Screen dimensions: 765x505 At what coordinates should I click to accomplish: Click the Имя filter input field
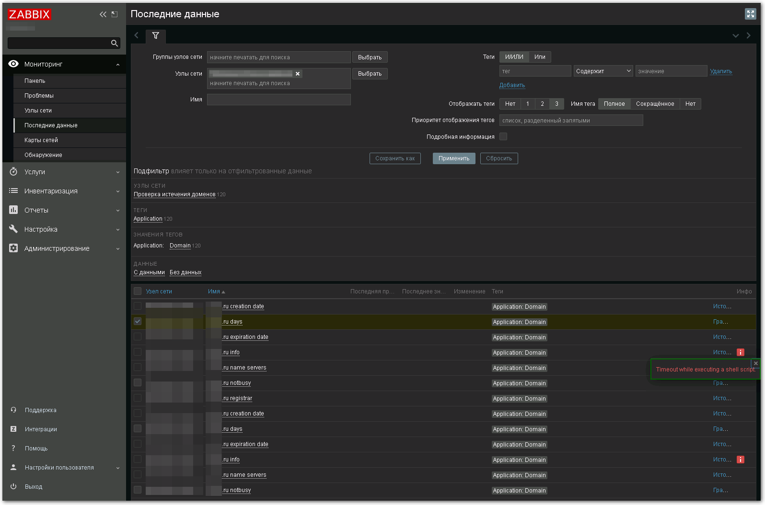pos(279,100)
